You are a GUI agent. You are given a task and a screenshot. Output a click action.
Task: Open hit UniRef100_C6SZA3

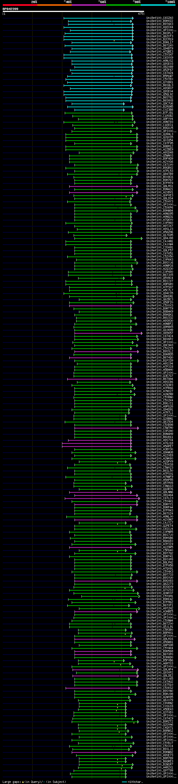(x=160, y=18)
